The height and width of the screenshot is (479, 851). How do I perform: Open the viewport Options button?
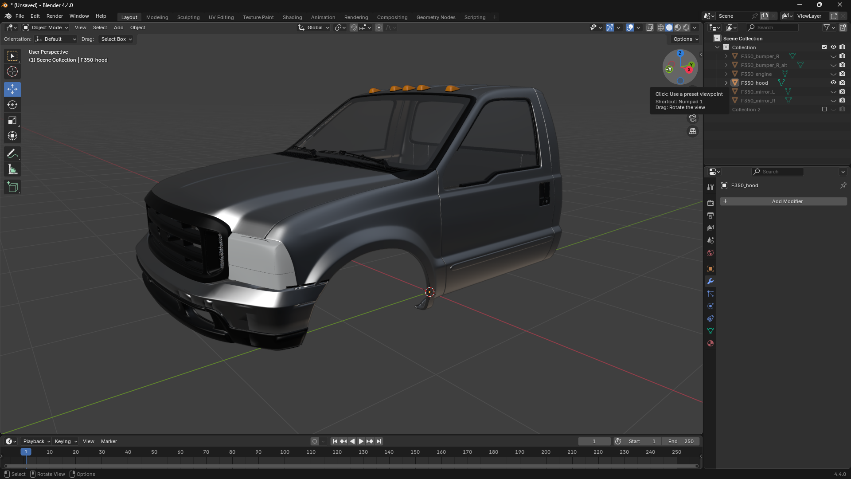[x=685, y=39]
